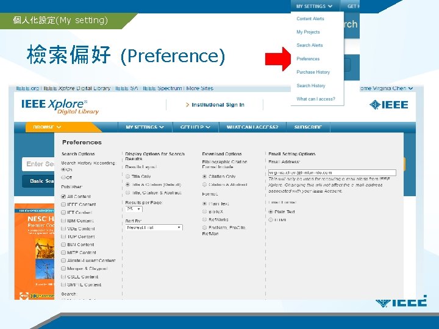This screenshot has height=329, width=439.
Task: Open the IEEE Spectrum top link
Action: pos(162,88)
